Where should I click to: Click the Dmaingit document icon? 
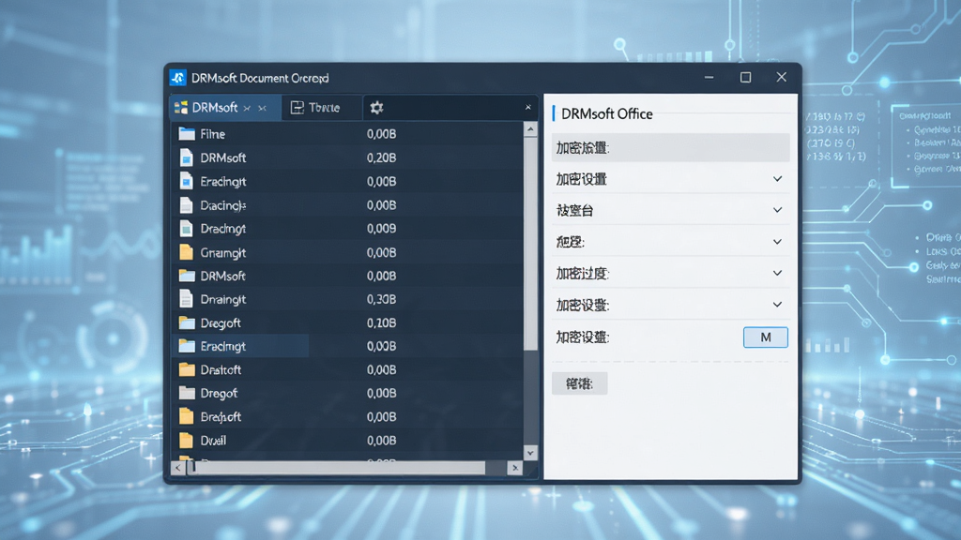187,299
